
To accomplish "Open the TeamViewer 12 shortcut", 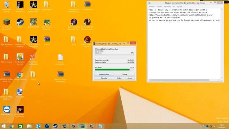I will click(6, 110).
